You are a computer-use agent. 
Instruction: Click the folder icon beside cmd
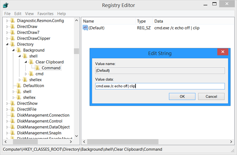[x=31, y=74]
